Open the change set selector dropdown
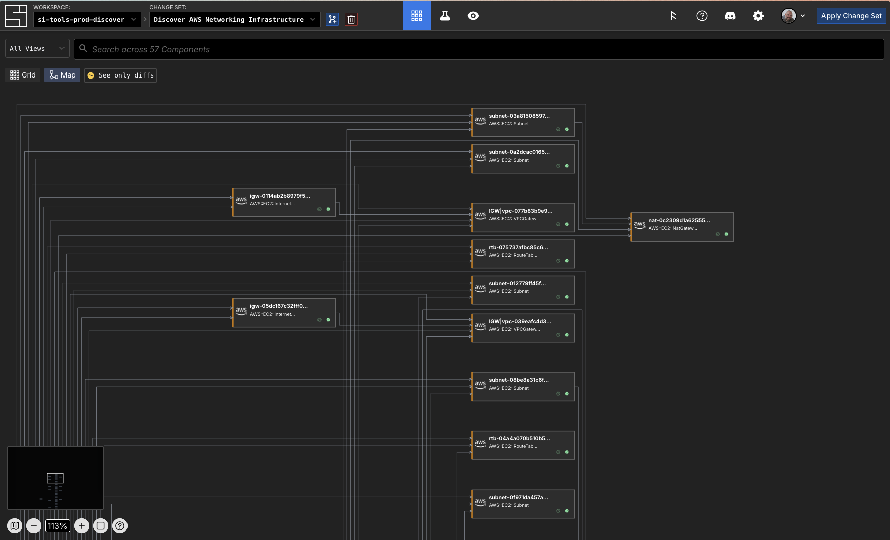The image size is (890, 540). click(234, 20)
